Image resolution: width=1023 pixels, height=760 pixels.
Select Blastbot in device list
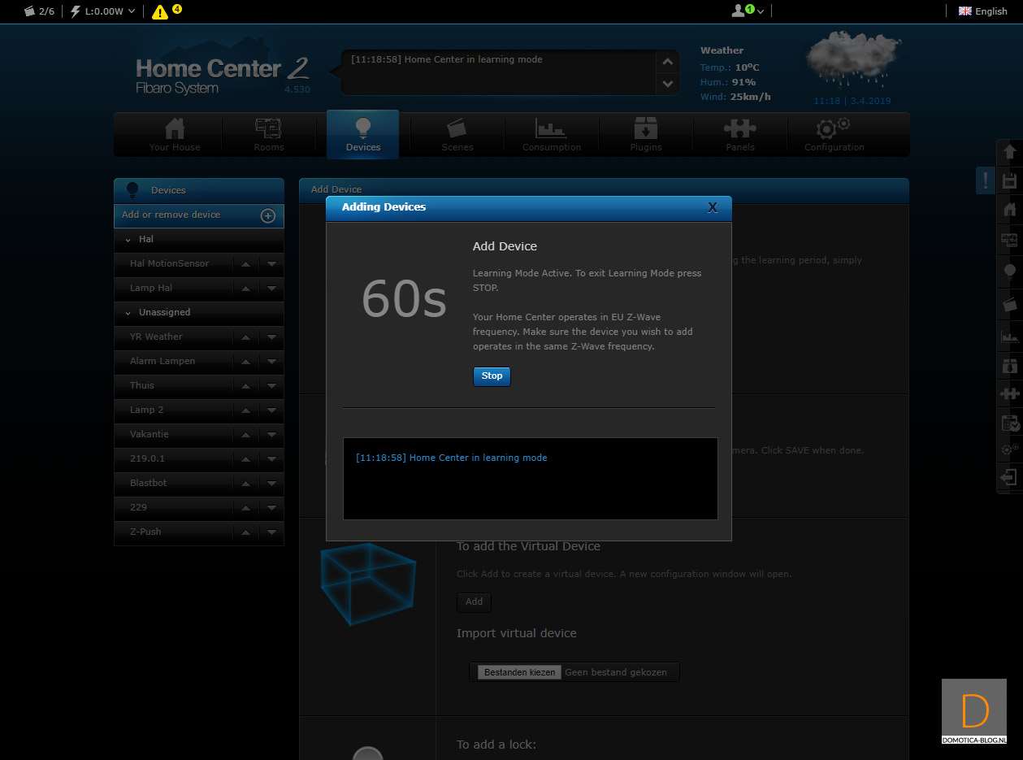[148, 483]
